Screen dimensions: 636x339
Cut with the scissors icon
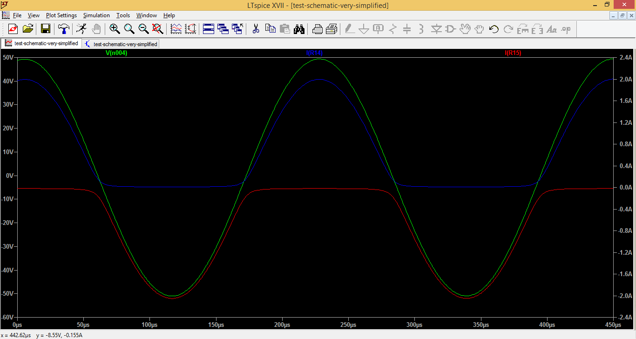point(256,29)
